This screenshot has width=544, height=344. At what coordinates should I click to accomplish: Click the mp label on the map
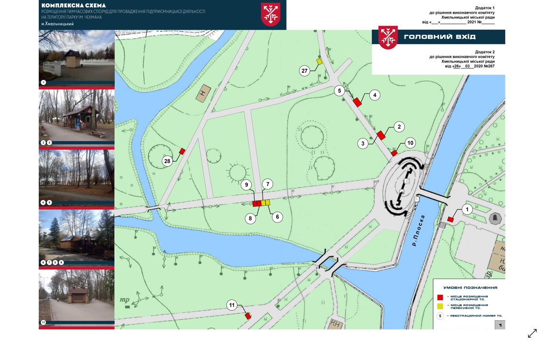coord(124,299)
